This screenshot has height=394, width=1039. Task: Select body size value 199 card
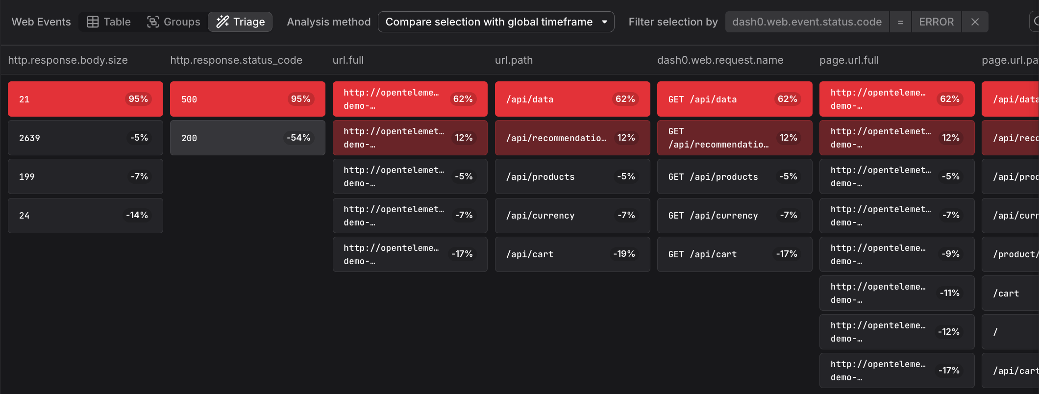tap(85, 176)
